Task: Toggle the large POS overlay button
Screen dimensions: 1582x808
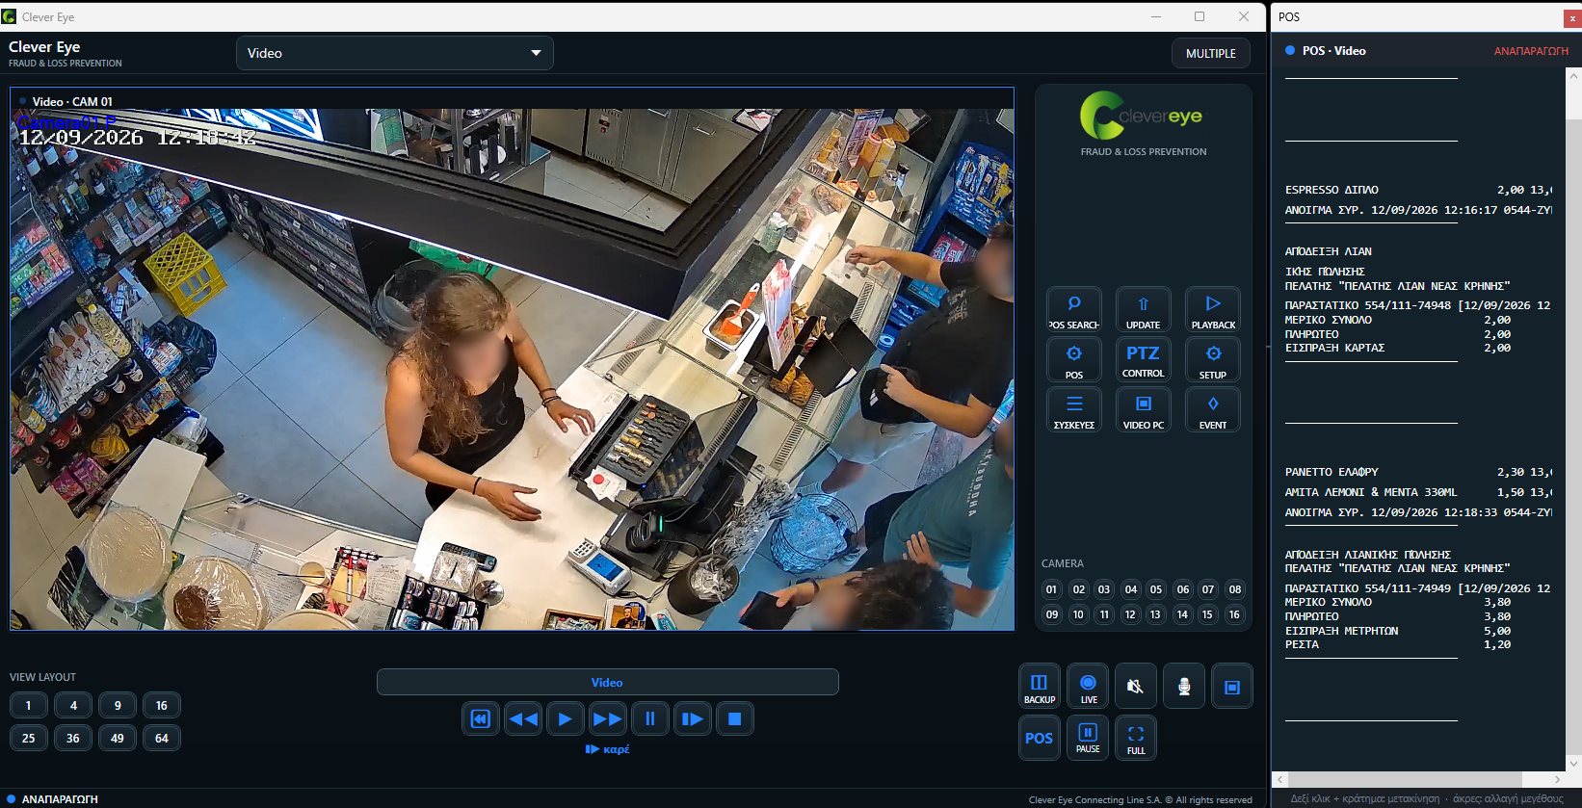Action: (1040, 738)
